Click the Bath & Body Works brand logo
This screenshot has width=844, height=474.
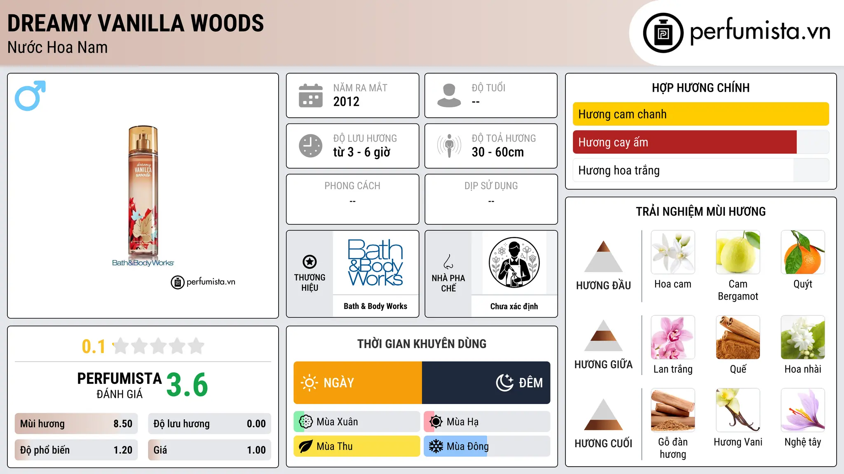(x=375, y=263)
